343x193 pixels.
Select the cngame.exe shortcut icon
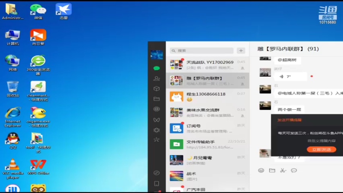pos(38,117)
